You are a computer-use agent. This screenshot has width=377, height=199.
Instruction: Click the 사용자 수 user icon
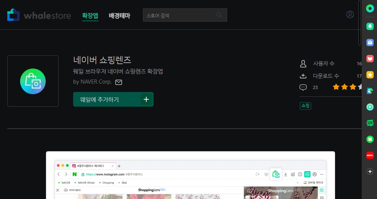(x=303, y=64)
